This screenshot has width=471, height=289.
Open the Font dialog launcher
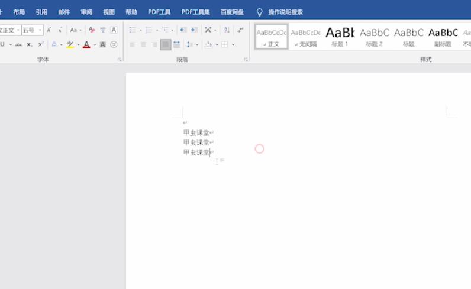coord(120,60)
